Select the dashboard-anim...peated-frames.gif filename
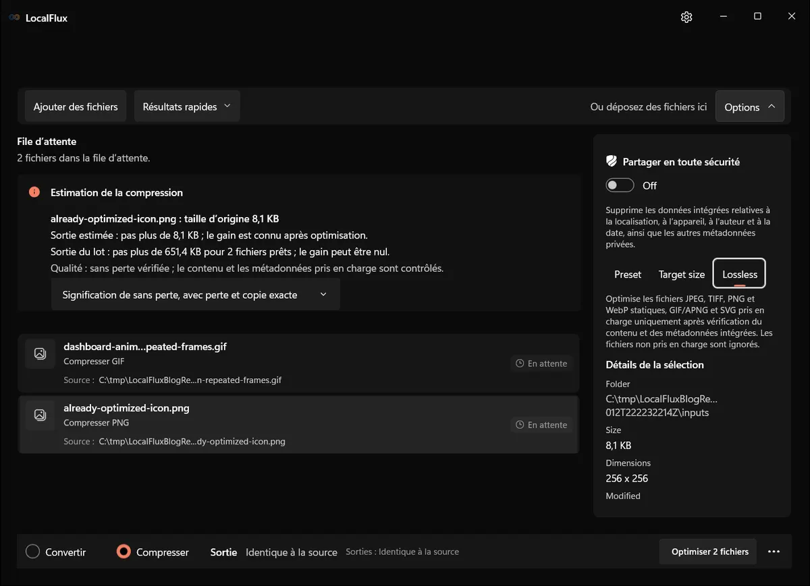The height and width of the screenshot is (586, 810). click(x=145, y=347)
